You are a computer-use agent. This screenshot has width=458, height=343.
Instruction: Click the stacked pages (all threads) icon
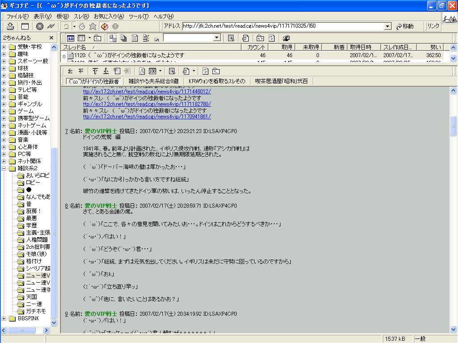tap(124, 38)
